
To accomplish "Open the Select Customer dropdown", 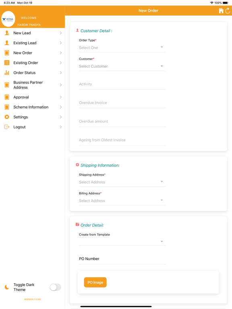I will click(x=122, y=66).
